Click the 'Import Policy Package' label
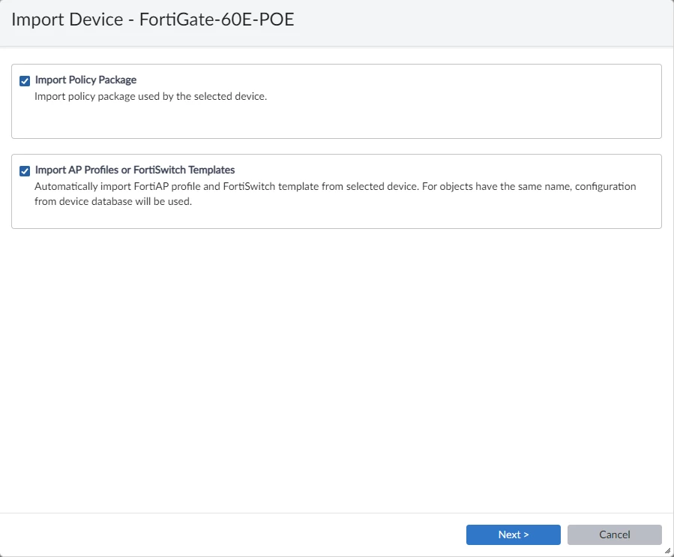 pyautogui.click(x=85, y=80)
